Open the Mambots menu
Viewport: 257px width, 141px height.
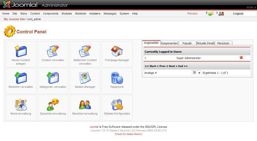pyautogui.click(x=80, y=14)
